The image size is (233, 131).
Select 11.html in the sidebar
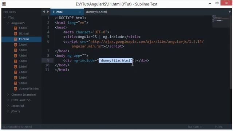pos(21,39)
